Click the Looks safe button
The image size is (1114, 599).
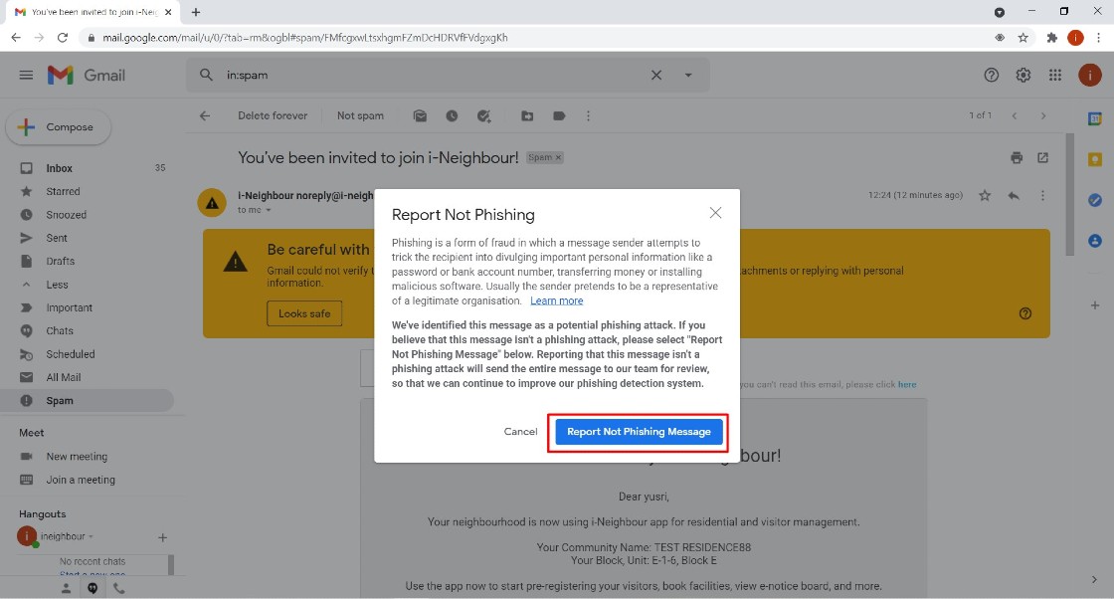tap(304, 313)
